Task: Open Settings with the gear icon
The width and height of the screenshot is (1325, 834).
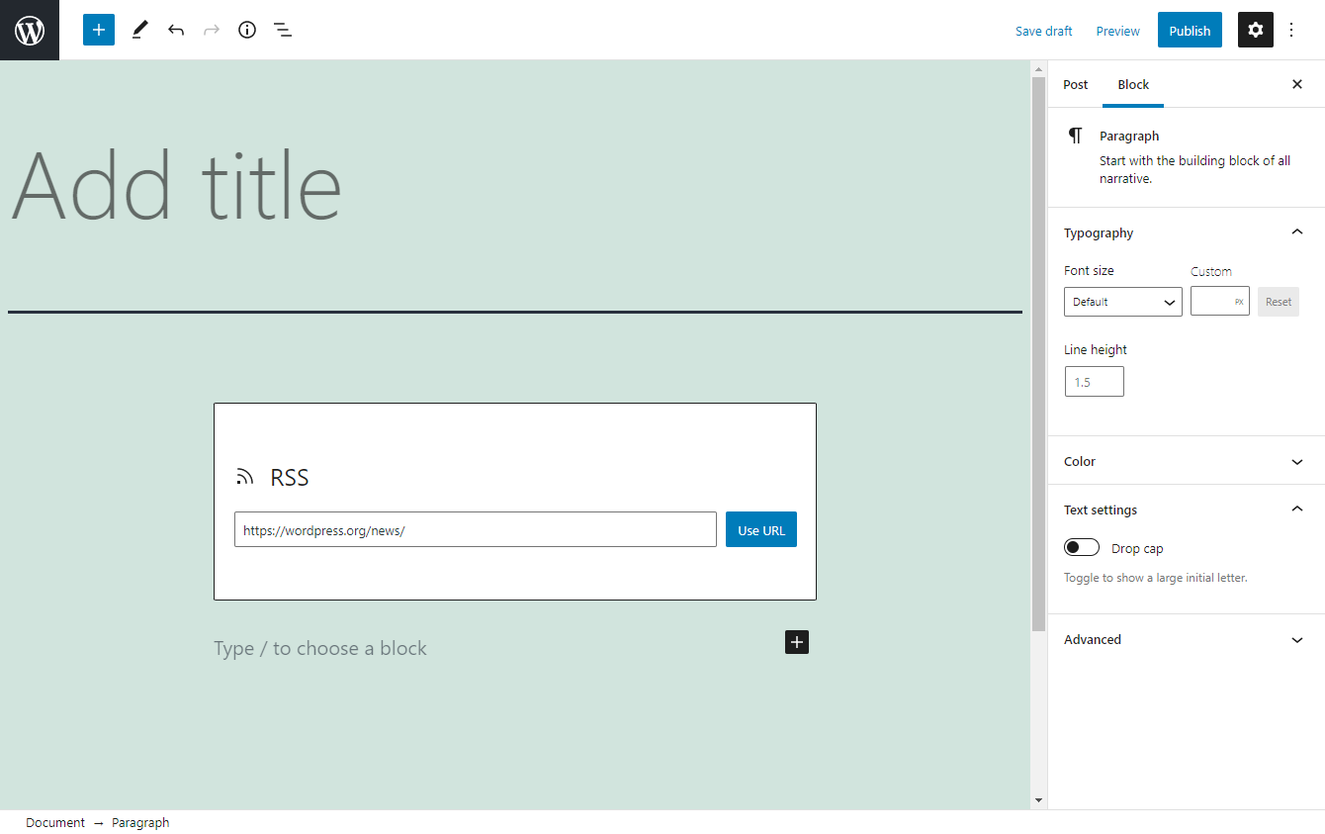Action: (x=1255, y=30)
